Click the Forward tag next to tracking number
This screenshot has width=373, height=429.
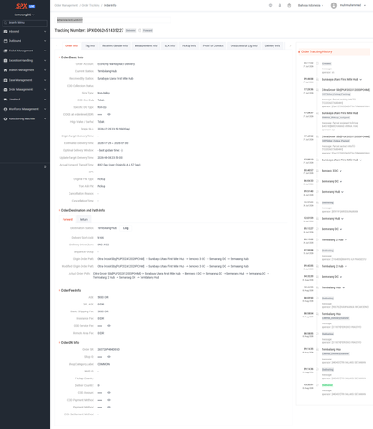click(x=147, y=30)
